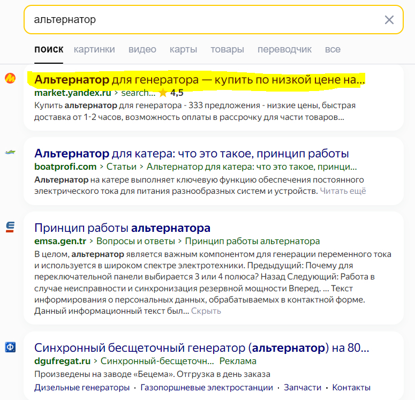The width and height of the screenshot is (415, 400).
Task: Clear the search query with the X icon
Action: (389, 20)
